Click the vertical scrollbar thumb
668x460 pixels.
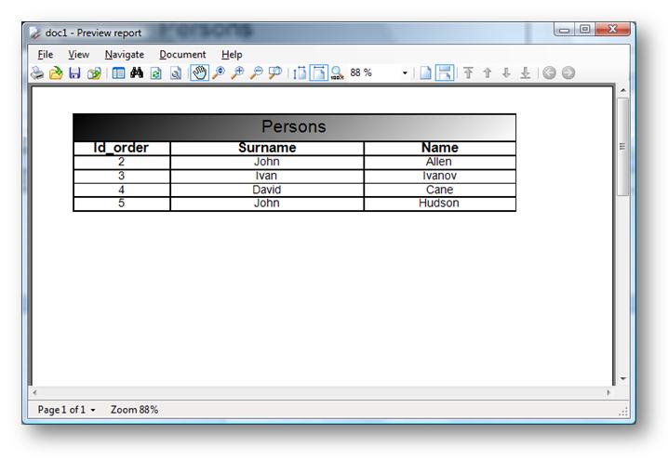pos(622,147)
